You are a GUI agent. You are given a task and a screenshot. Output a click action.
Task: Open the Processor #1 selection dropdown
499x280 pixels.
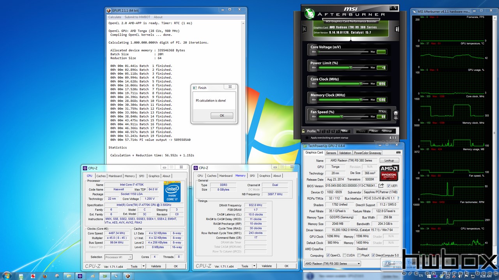[119, 257]
